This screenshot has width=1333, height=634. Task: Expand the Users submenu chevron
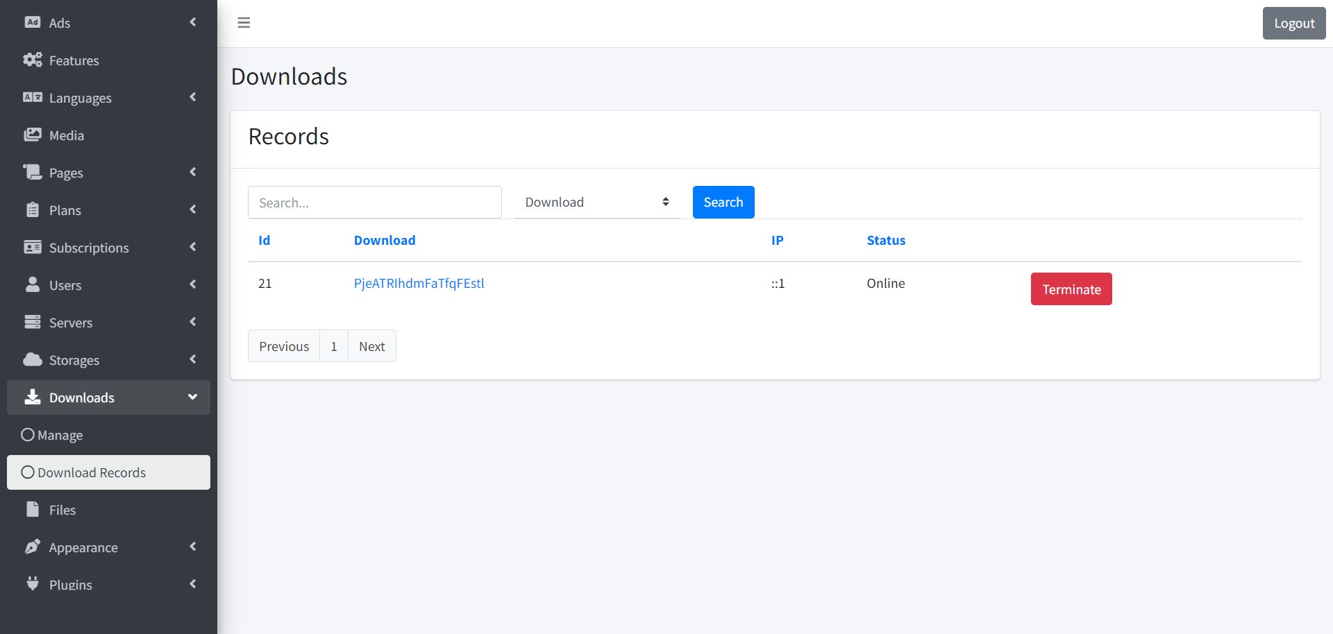click(193, 284)
